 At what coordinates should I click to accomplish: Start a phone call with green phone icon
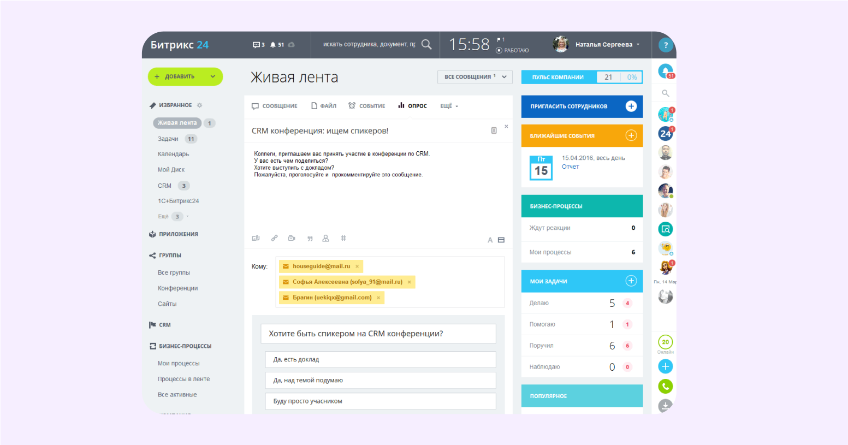(x=665, y=387)
